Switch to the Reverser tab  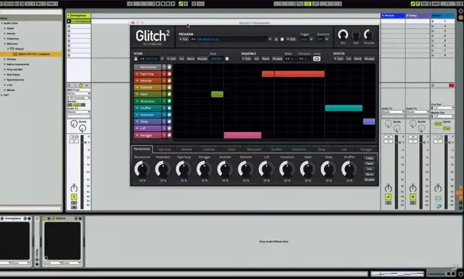click(187, 149)
